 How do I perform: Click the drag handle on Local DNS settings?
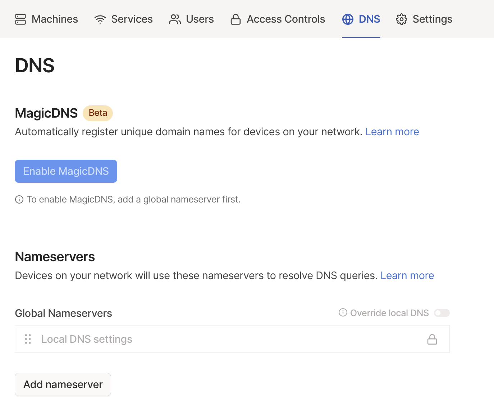coord(28,339)
